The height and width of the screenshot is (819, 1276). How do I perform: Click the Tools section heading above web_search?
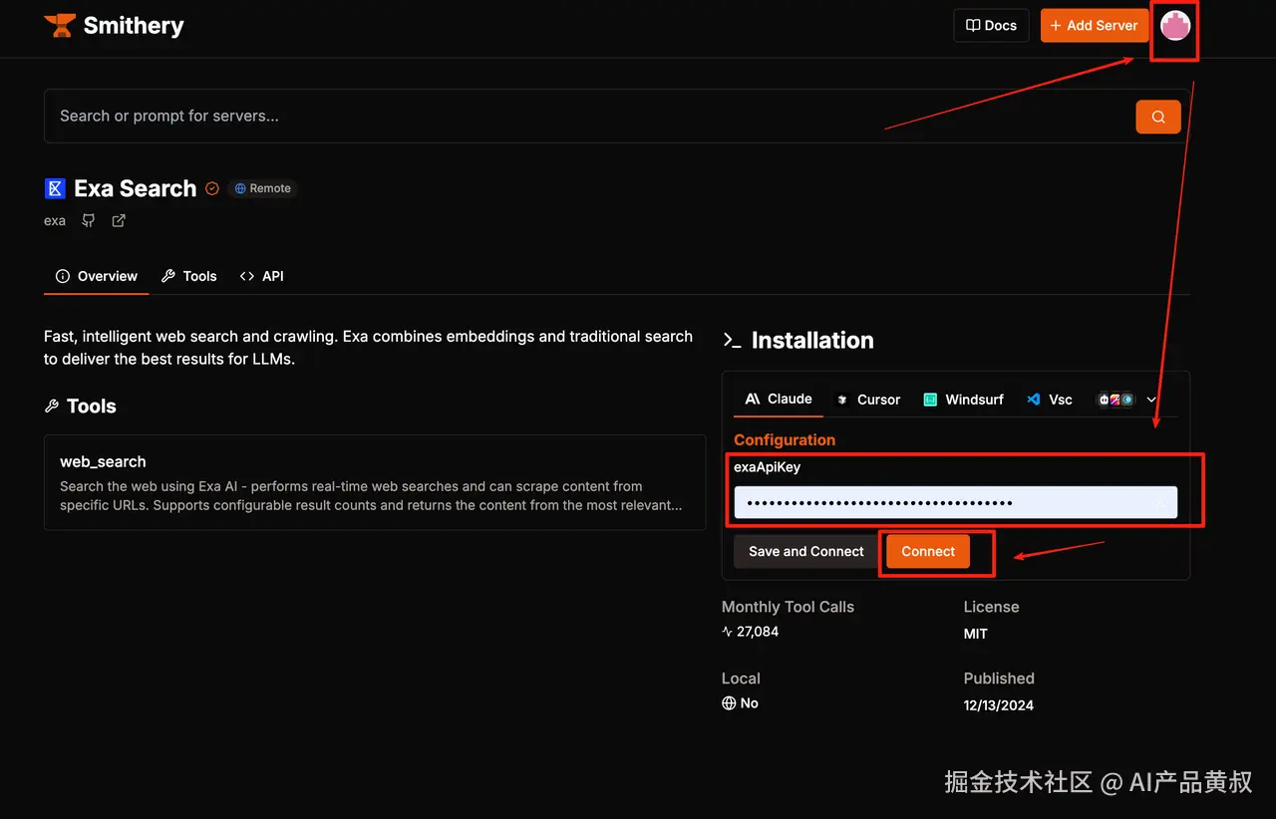coord(92,407)
